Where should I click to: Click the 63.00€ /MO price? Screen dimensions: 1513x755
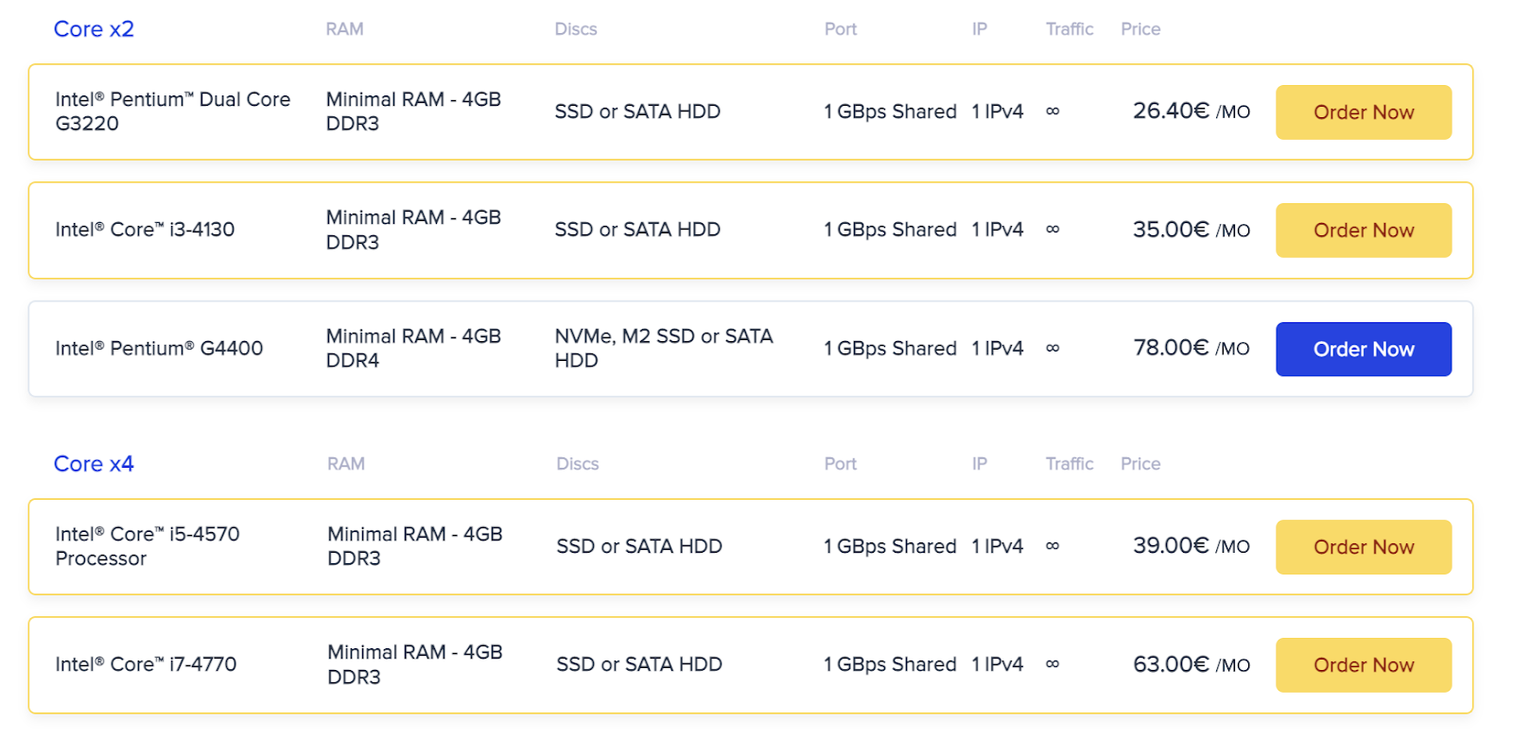click(x=1191, y=664)
